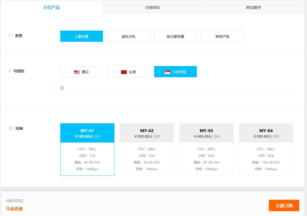This screenshot has width=307, height=216.
Task: Choose the 腾云 availability zone
Action: click(x=82, y=72)
